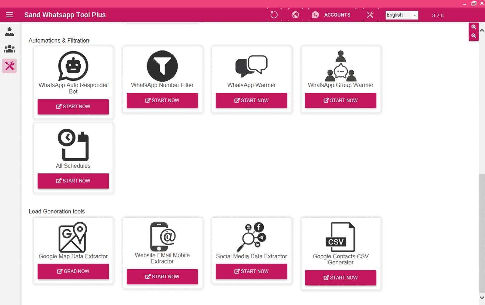Click the 'Lead Generation tools' heading
This screenshot has width=485, height=305.
(57, 211)
